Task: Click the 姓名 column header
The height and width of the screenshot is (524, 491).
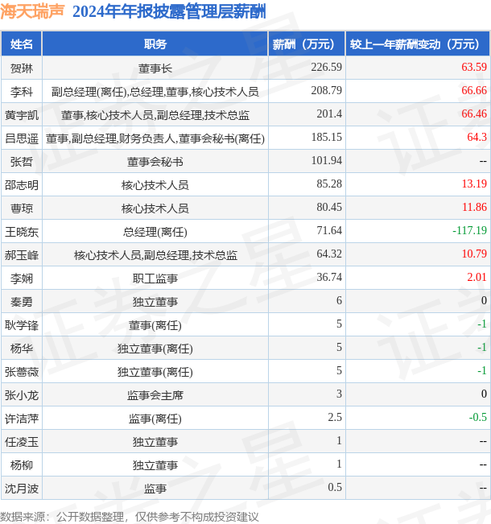Action: [x=22, y=43]
